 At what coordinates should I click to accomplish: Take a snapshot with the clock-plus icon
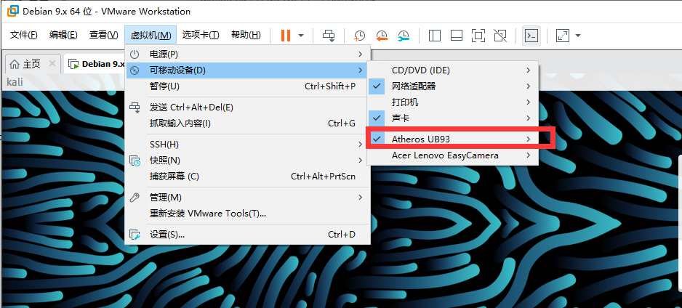click(x=359, y=36)
